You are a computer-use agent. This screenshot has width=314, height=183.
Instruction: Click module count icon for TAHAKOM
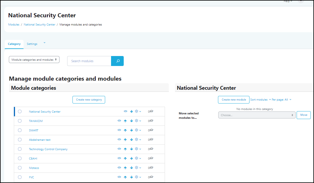[152, 121]
